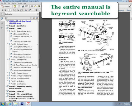Open the Help menu
The height and width of the screenshot is (106, 132).
tap(25, 3)
